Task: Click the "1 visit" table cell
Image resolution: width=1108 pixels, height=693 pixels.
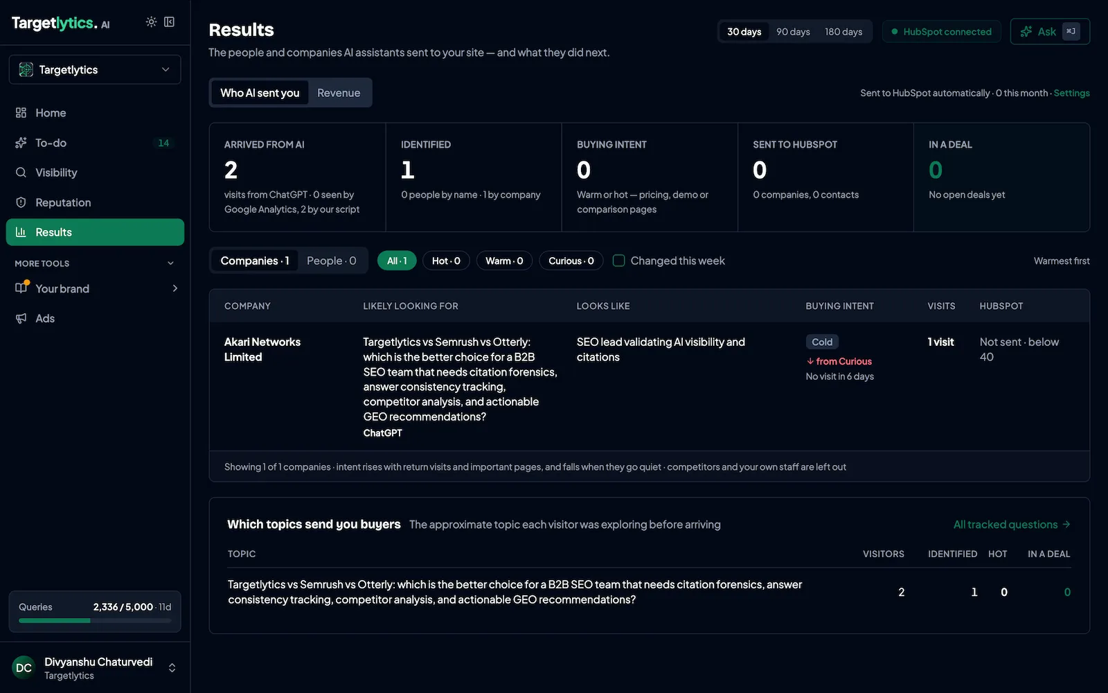Action: 940,342
